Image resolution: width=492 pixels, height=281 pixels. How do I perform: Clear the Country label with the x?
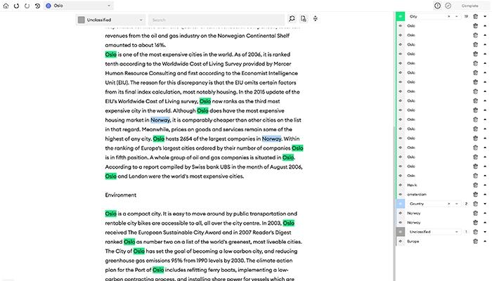click(448, 204)
